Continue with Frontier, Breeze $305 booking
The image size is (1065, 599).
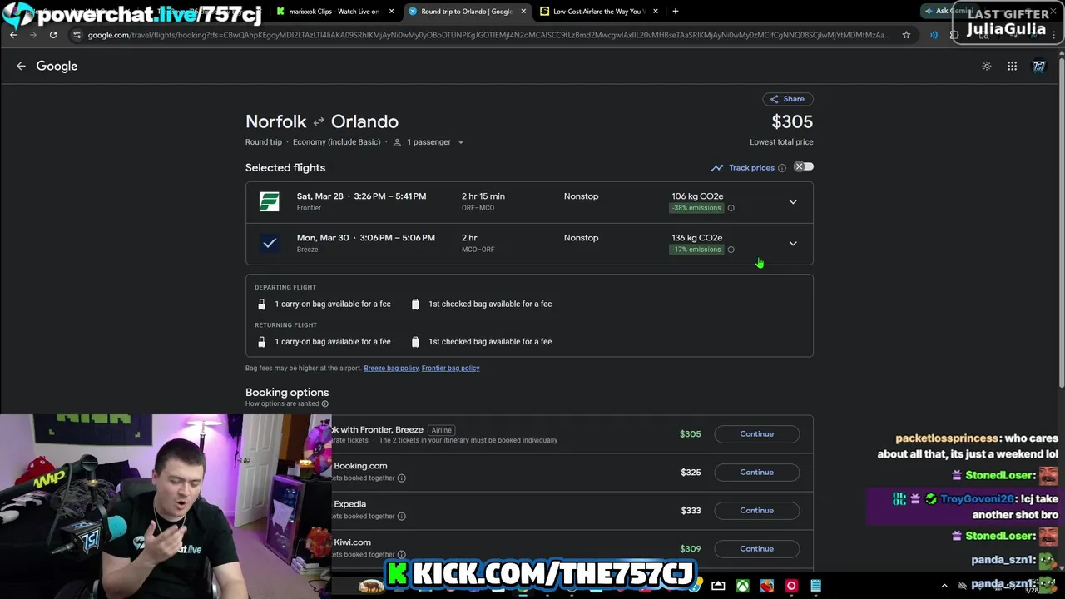pos(756,434)
